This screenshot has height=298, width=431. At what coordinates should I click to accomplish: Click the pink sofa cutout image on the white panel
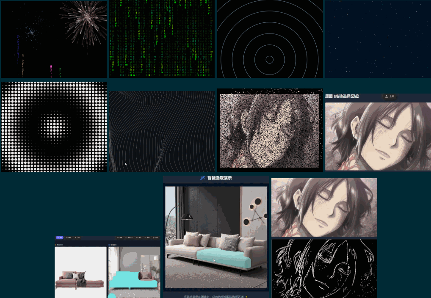[80, 280]
